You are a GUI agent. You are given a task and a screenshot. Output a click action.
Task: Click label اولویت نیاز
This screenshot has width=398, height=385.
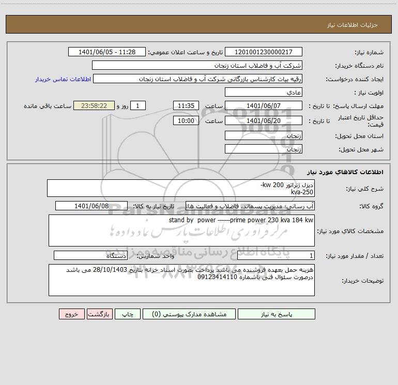369,93
